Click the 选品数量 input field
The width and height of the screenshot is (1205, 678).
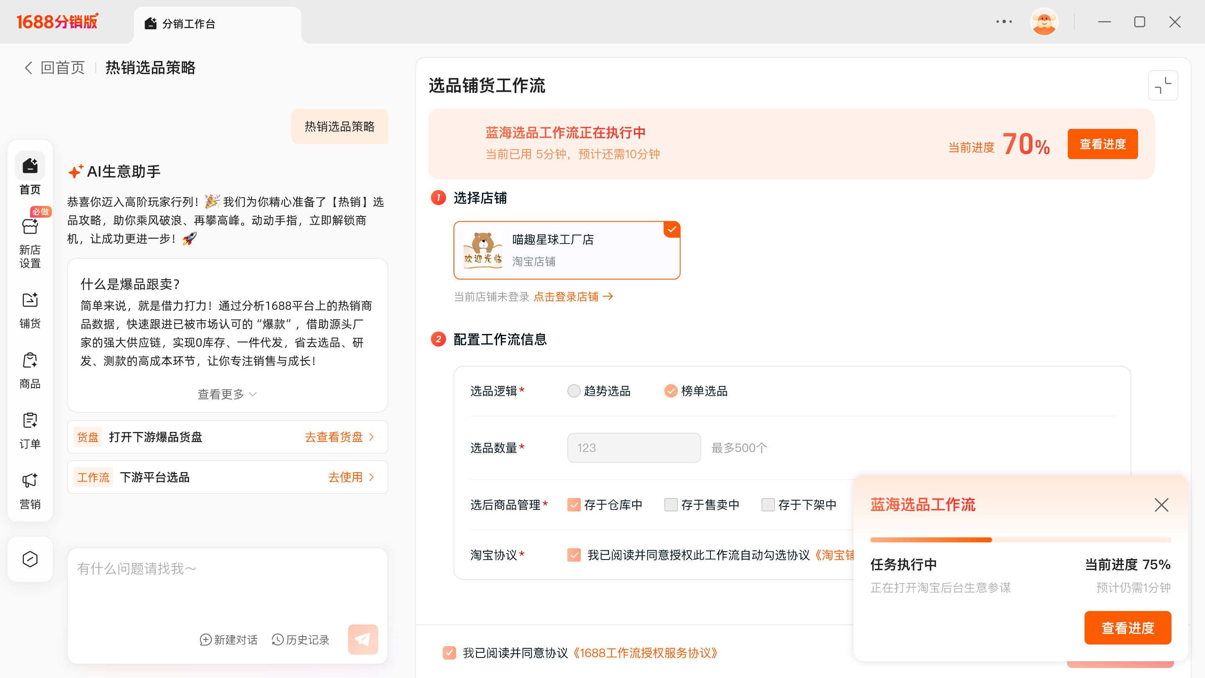[x=634, y=448]
